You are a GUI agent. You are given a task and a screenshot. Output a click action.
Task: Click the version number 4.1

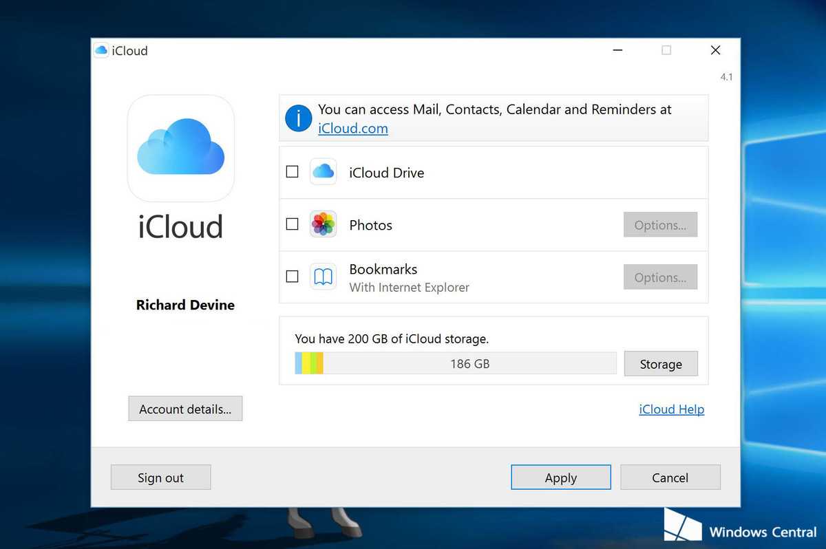(726, 77)
